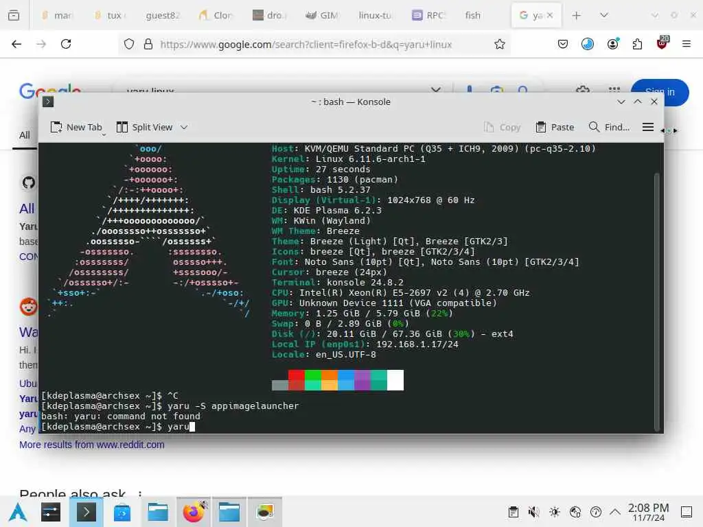
Task: Open the Konsole hamburger menu
Action: [648, 127]
